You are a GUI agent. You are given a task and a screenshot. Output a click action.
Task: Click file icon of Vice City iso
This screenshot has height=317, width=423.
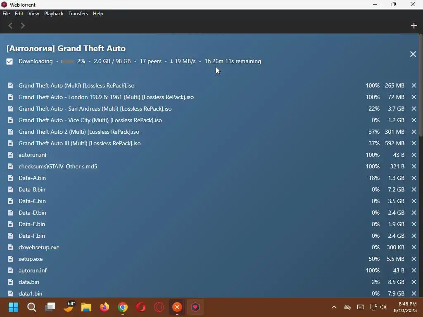coord(10,120)
